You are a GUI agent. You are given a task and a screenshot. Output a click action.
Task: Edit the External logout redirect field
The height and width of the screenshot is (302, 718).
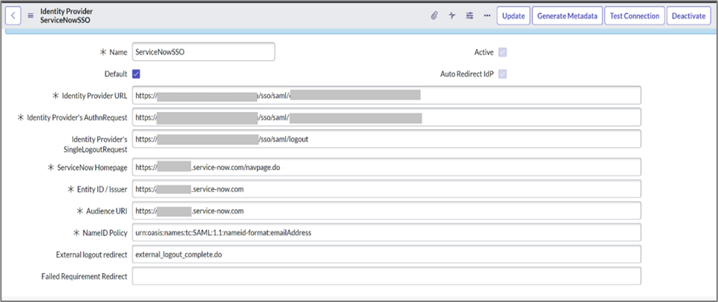tap(385, 255)
